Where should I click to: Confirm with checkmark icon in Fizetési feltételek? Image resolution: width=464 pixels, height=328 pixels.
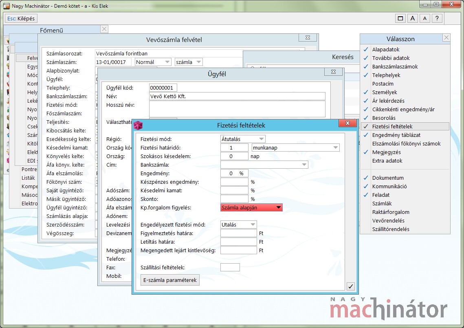coord(351,286)
